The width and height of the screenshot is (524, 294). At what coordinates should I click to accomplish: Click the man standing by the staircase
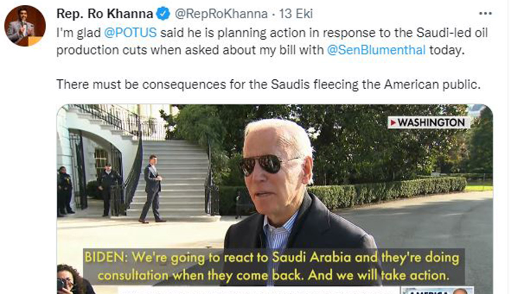pos(152,188)
